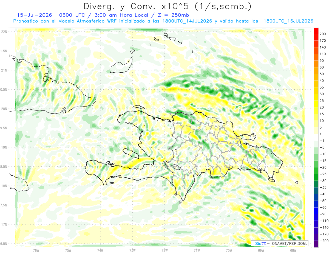The height and width of the screenshot is (254, 329).
Task: Click the colorbar value "110"
Action: [x=323, y=54]
